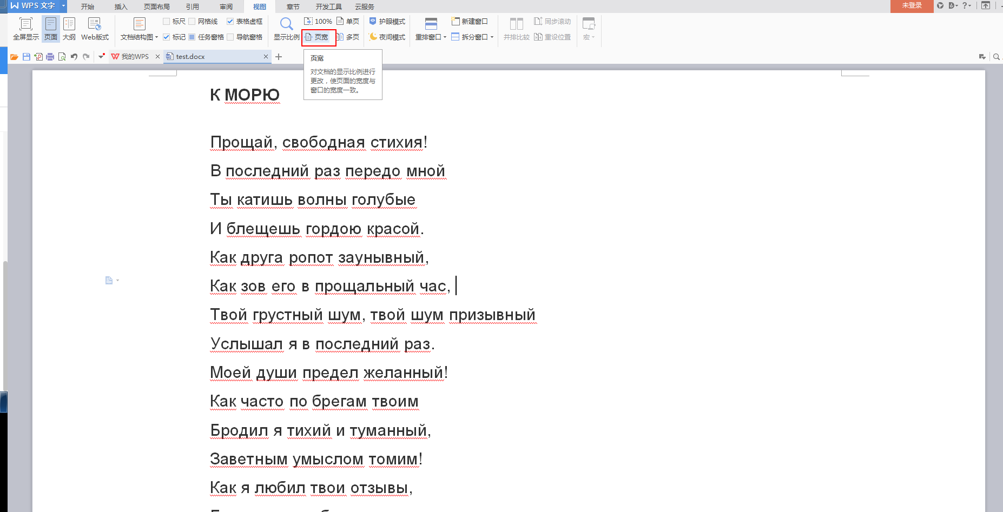Open the 云服务 (Cloud) ribbon tab
1003x512 pixels.
365,6
